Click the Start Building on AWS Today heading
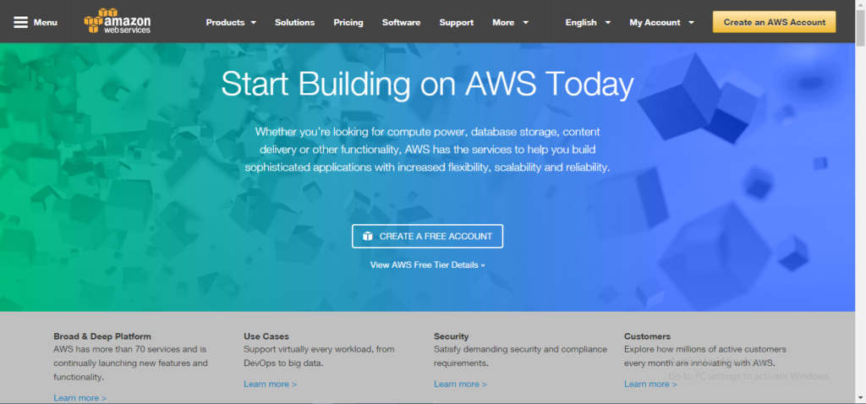The image size is (866, 404). 427,85
